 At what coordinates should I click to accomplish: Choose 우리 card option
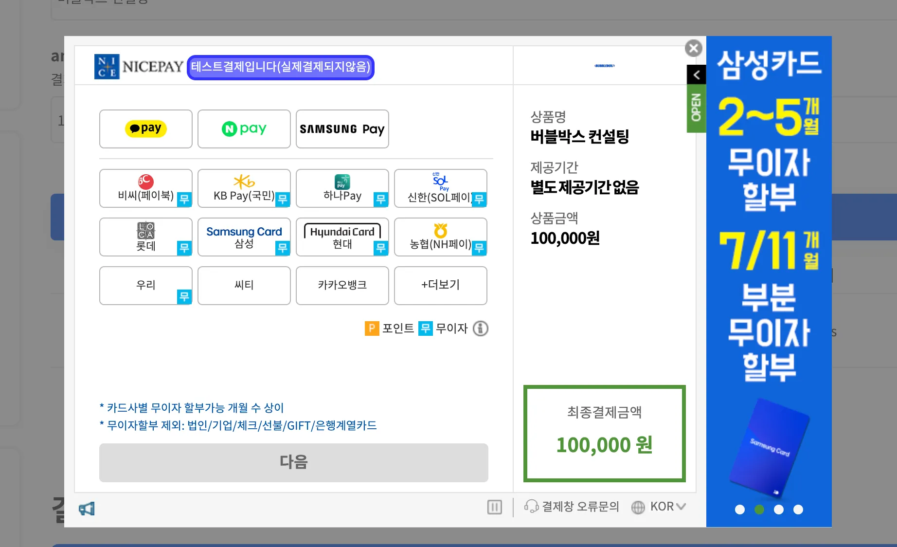pyautogui.click(x=146, y=286)
